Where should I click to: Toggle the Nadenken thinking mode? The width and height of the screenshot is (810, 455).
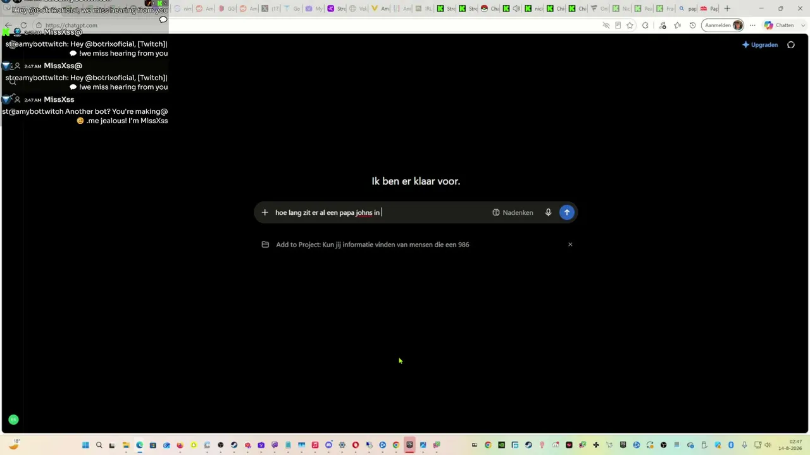pyautogui.click(x=513, y=212)
